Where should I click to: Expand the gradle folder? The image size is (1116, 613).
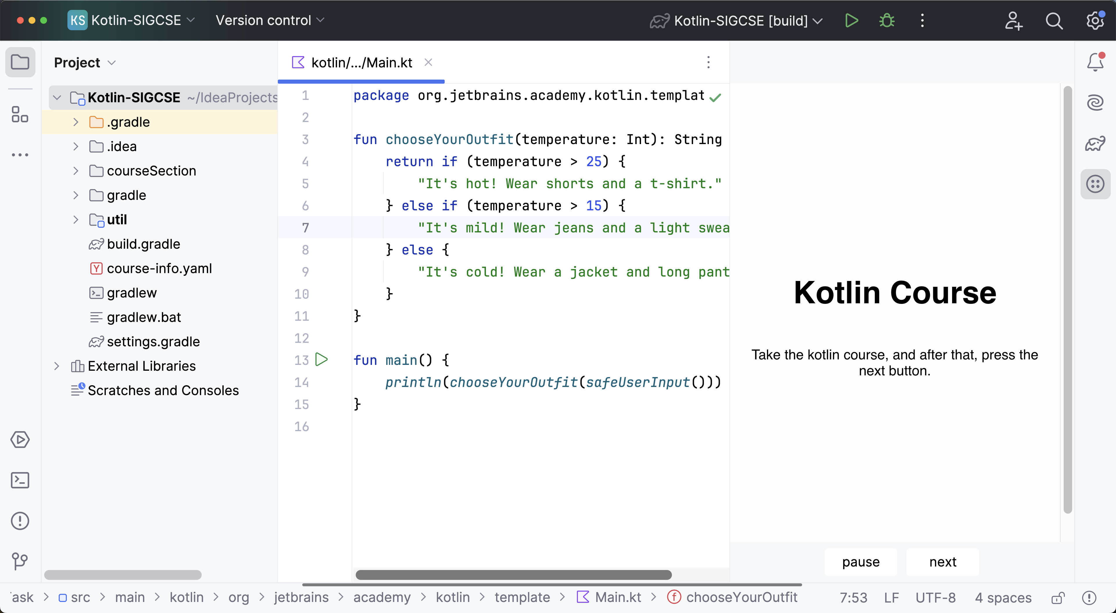pyautogui.click(x=76, y=196)
